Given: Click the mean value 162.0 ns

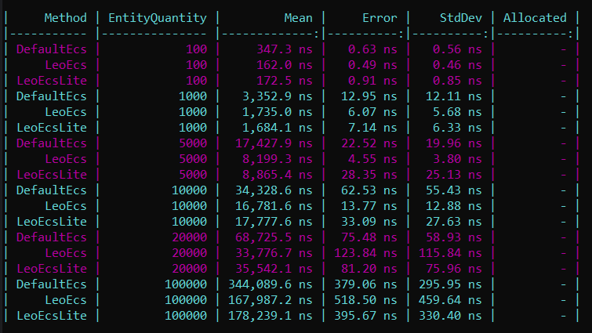Looking at the screenshot, I should click(285, 65).
